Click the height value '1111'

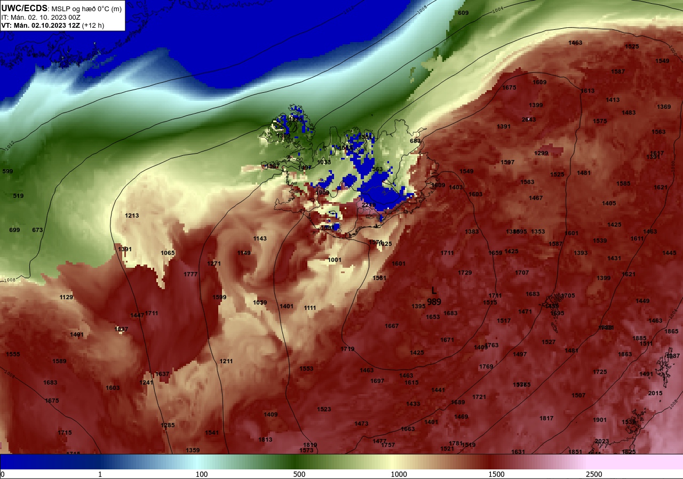(x=310, y=308)
